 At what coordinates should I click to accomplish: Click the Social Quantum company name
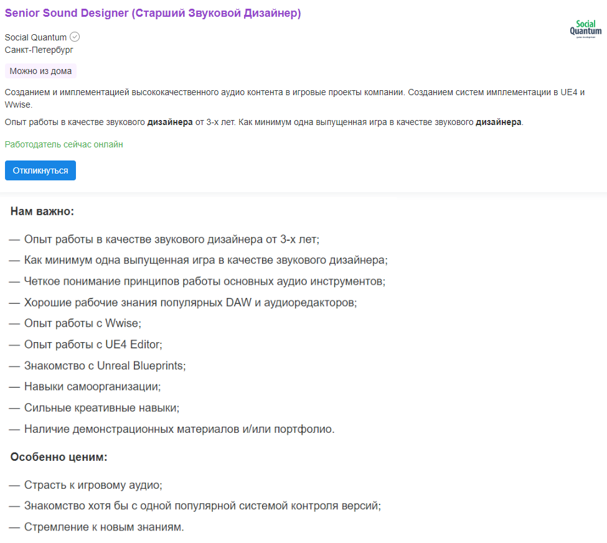tap(35, 37)
